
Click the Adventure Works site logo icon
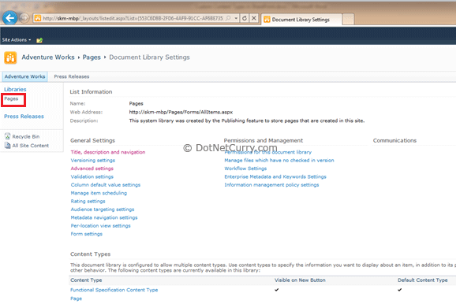pos(10,57)
